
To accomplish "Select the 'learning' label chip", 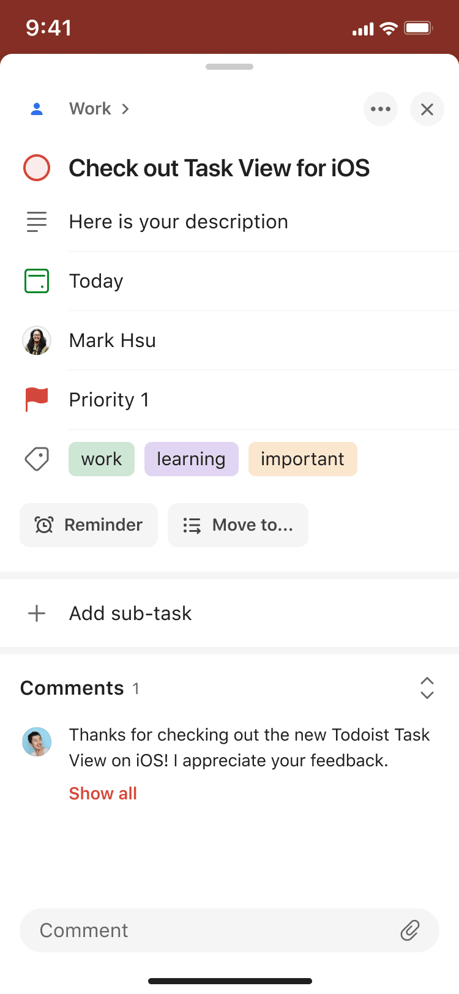I will pyautogui.click(x=191, y=458).
